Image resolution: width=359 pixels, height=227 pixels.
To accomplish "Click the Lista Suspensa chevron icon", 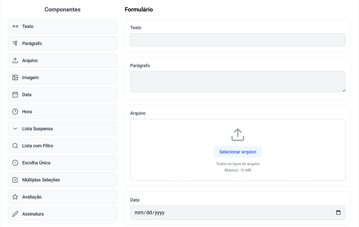I will (15, 129).
